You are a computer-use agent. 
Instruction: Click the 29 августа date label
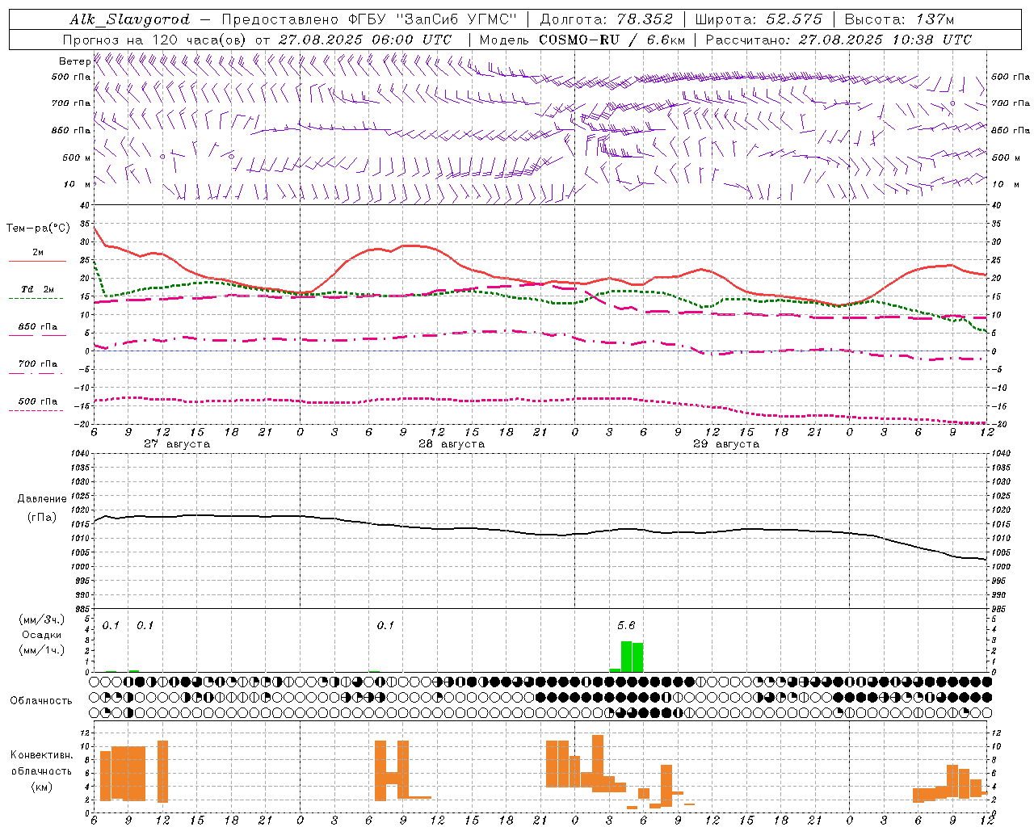click(726, 444)
